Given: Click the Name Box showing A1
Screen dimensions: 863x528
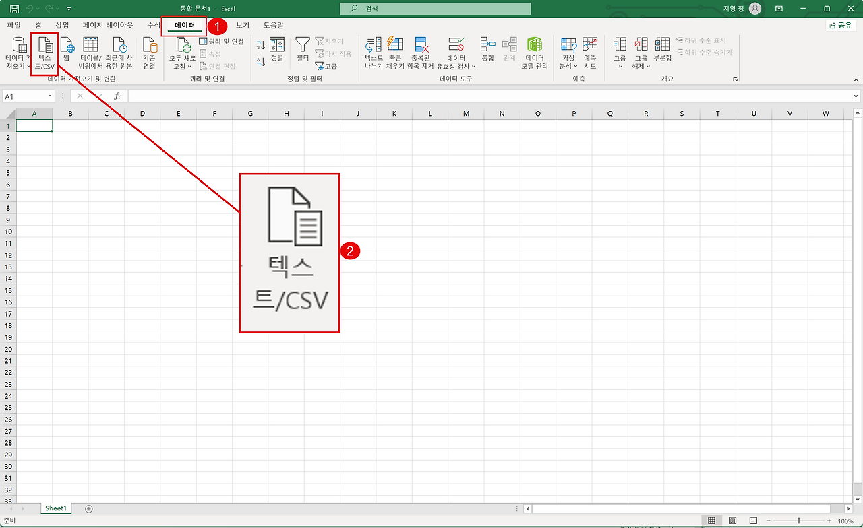Looking at the screenshot, I should pyautogui.click(x=24, y=96).
